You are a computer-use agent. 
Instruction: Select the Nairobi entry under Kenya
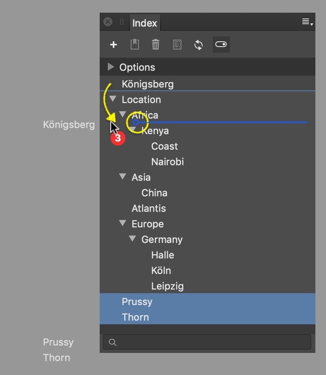(167, 162)
